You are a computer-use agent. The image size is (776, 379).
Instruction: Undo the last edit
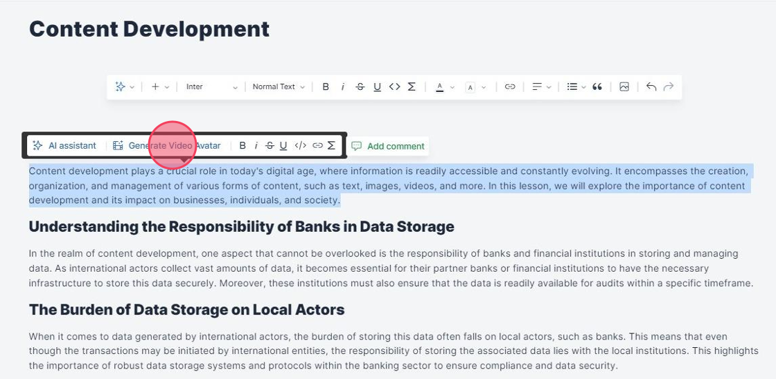[651, 87]
